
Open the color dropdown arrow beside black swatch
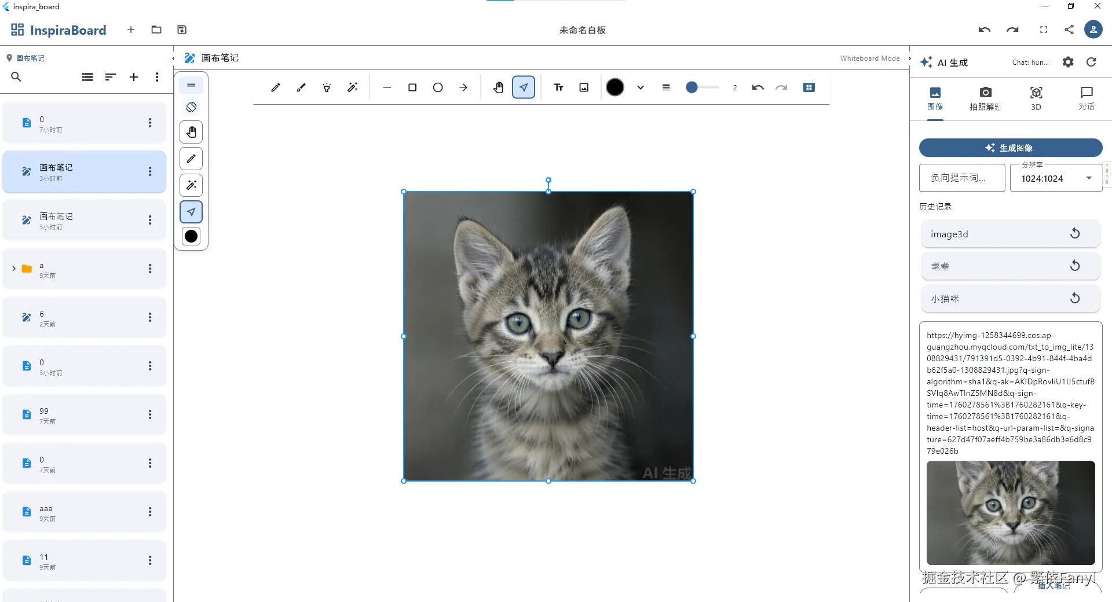tap(641, 87)
